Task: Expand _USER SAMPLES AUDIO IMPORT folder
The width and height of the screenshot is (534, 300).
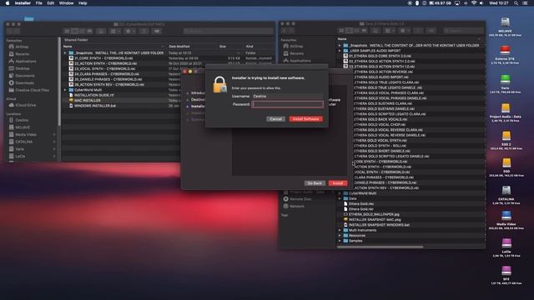Action: 340,51
